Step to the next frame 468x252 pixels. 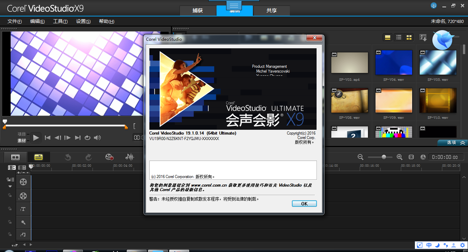pos(67,138)
